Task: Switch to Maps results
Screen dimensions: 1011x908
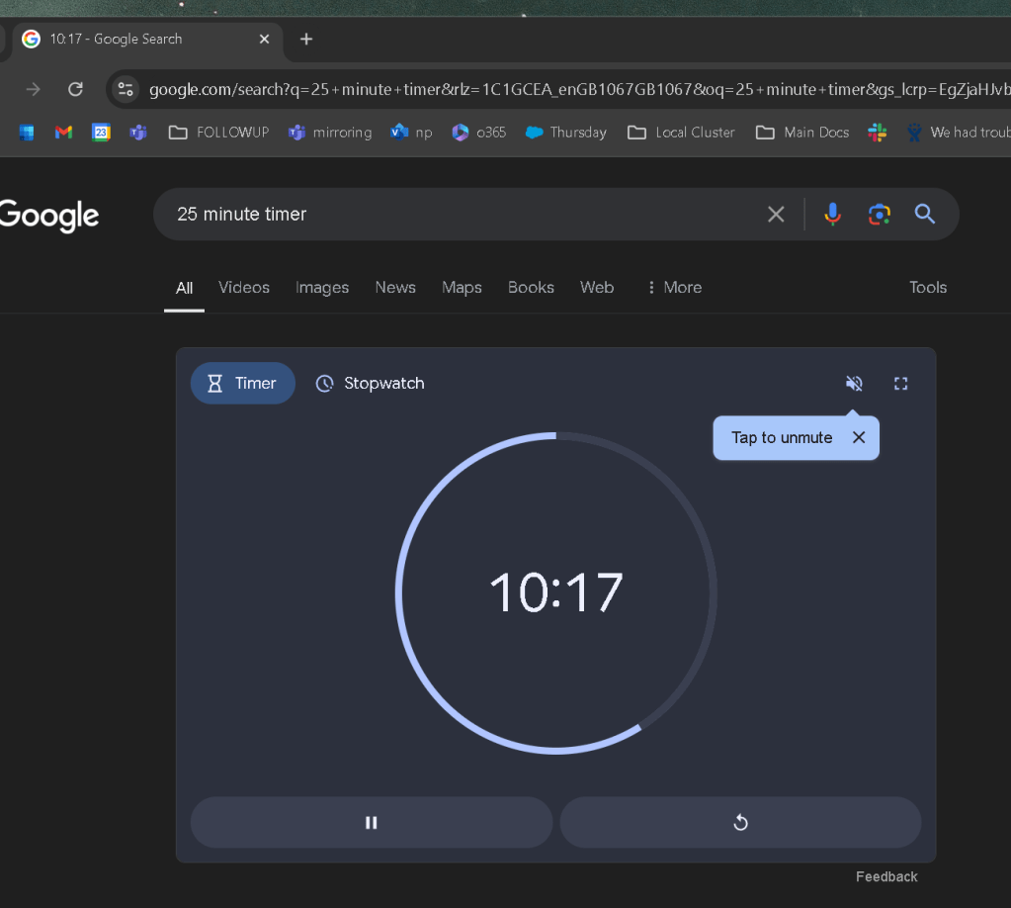Action: (x=462, y=287)
